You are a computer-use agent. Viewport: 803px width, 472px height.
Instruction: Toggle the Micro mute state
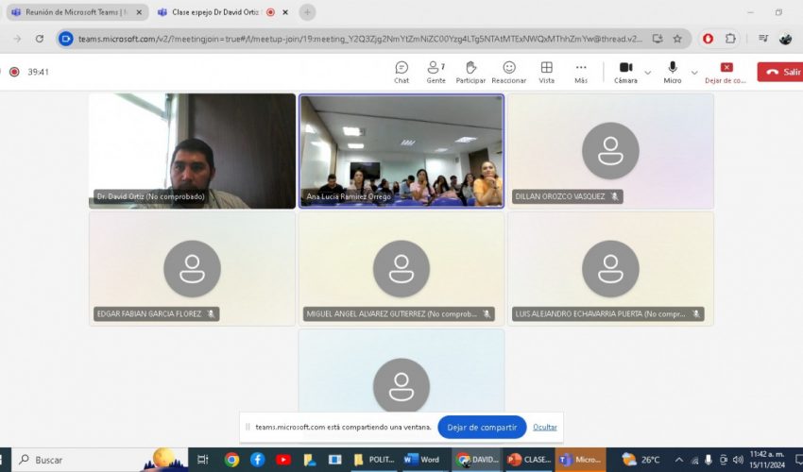coord(673,72)
